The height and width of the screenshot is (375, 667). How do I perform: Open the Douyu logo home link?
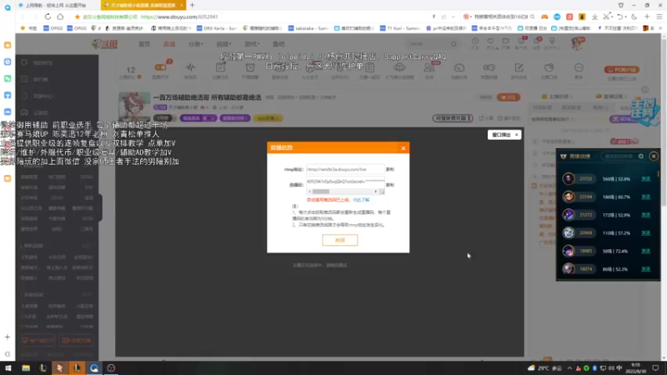tap(105, 44)
